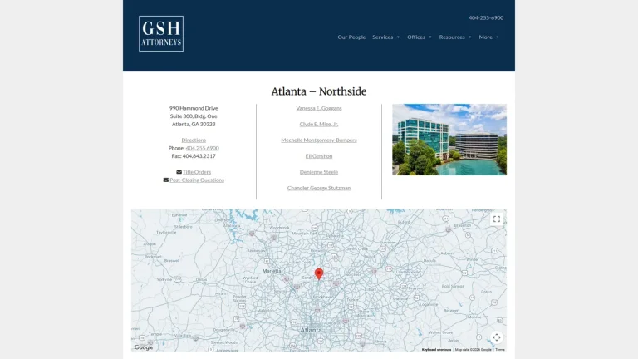Viewport: 638px width, 359px height.
Task: Click the GSH Attorneys logo
Action: point(161,33)
